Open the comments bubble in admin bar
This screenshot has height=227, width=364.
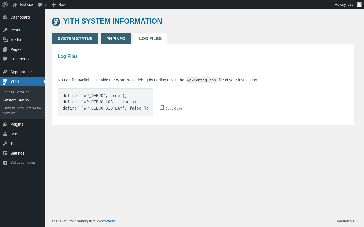[40, 5]
